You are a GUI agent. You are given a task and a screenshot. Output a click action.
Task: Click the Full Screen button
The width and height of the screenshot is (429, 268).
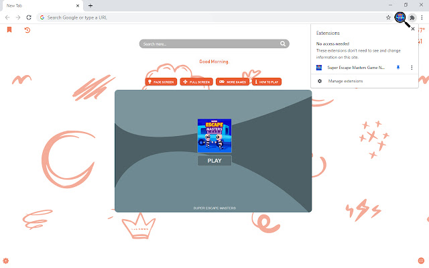click(x=196, y=82)
